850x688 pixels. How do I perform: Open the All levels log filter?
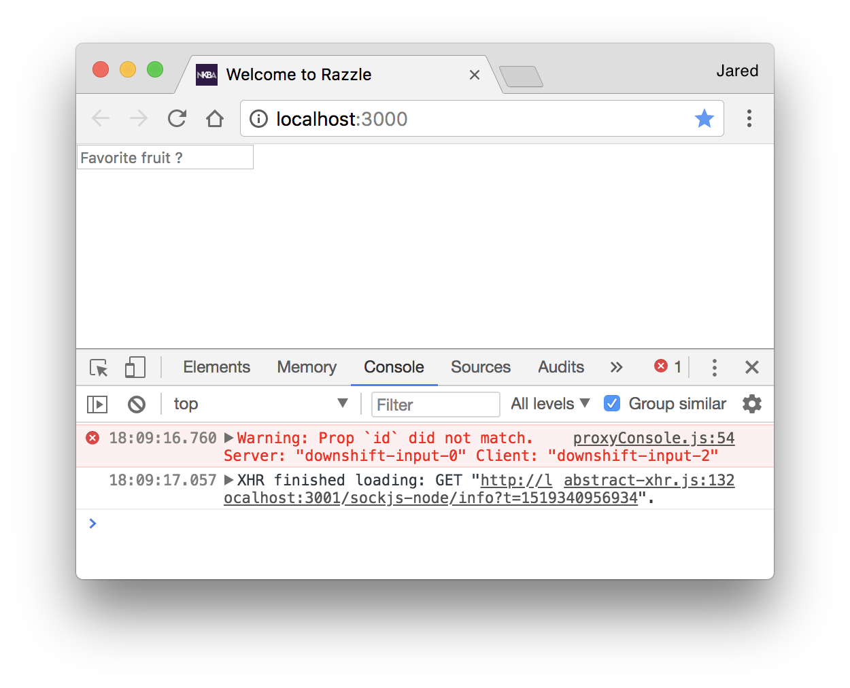(x=549, y=403)
